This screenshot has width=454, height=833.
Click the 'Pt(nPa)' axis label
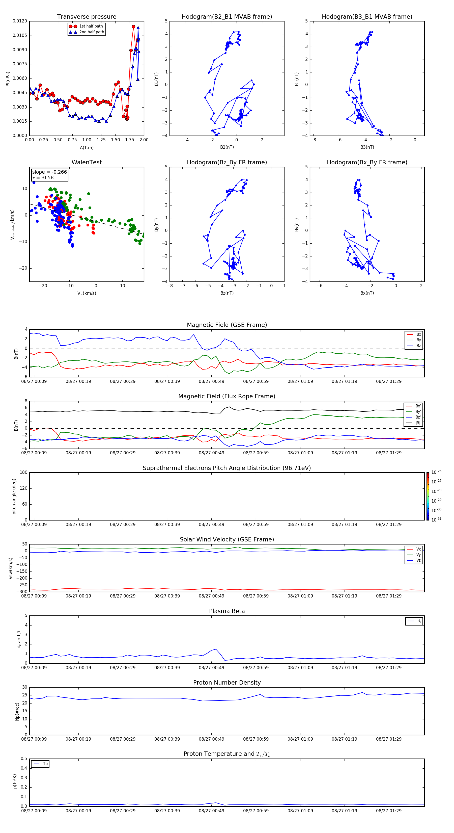coord(8,79)
